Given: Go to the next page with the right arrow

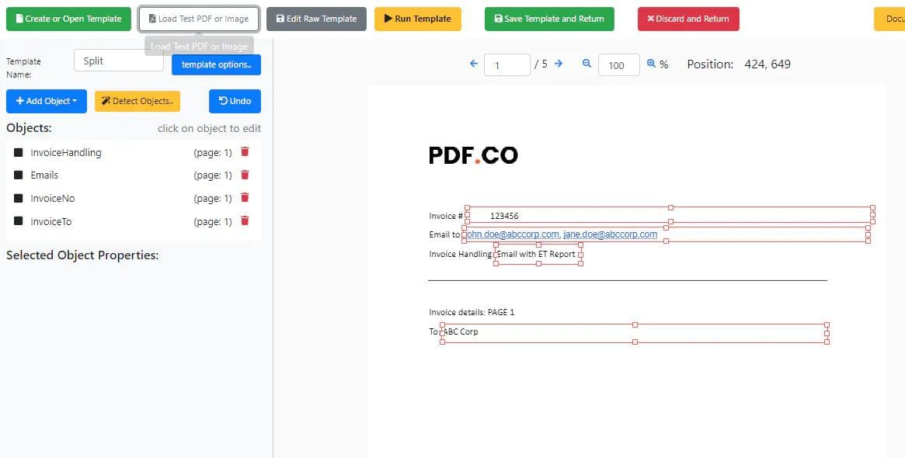Looking at the screenshot, I should [x=558, y=64].
